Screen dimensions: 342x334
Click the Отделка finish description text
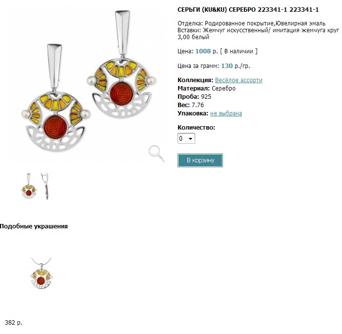(251, 23)
